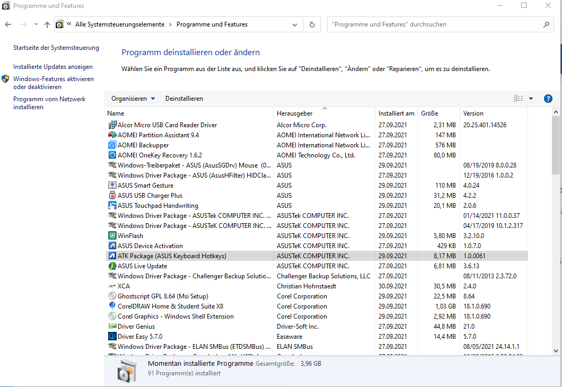562x387 pixels.
Task: Click the AOMEI OneKey Recovery 1.6.2 icon
Action: pos(112,155)
